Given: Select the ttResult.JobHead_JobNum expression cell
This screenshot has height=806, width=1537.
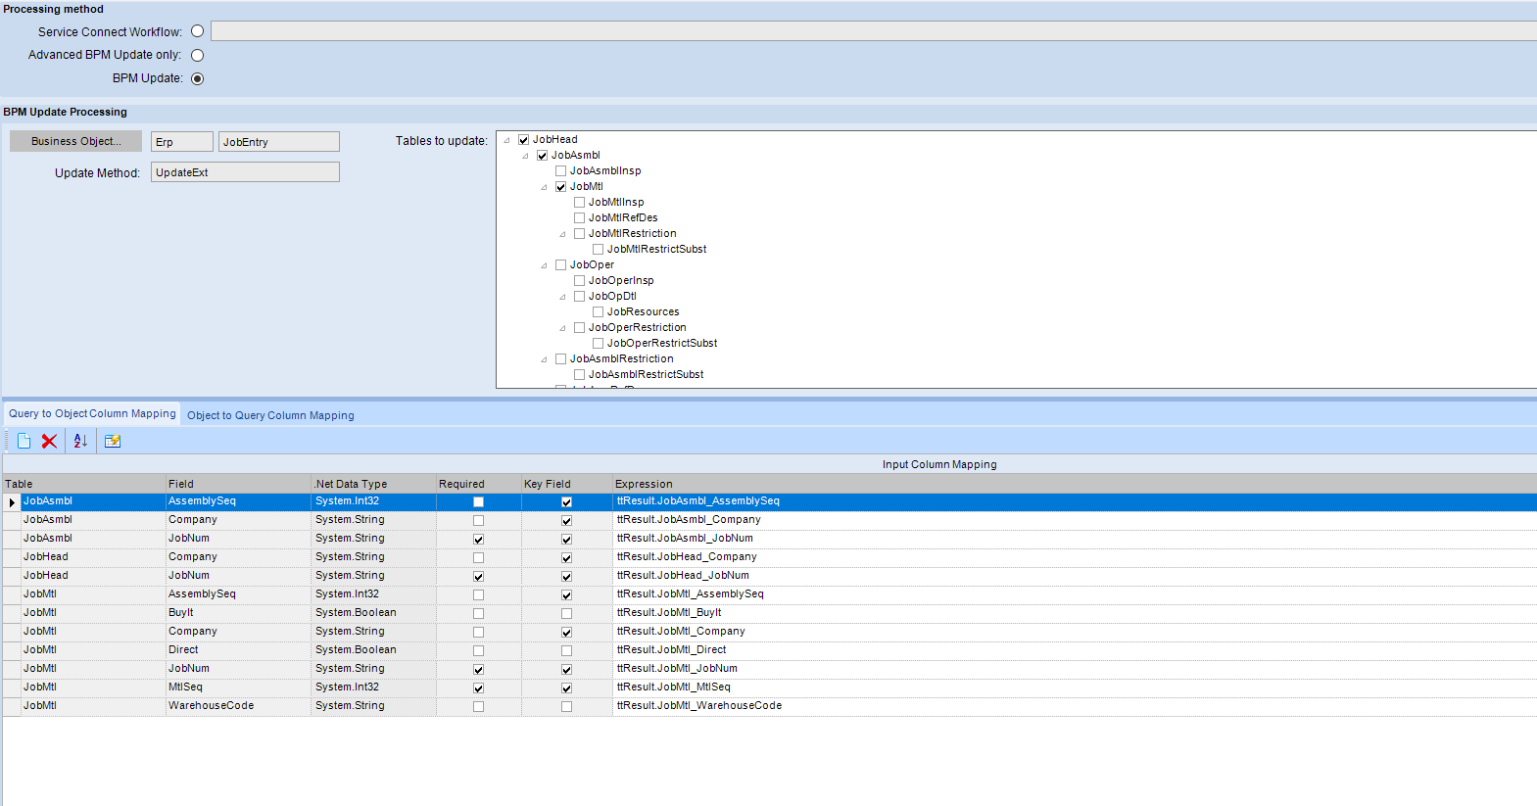Looking at the screenshot, I should tap(1074, 576).
